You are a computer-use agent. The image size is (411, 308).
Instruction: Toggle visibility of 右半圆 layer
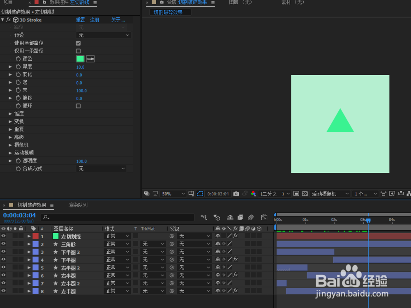(3, 275)
